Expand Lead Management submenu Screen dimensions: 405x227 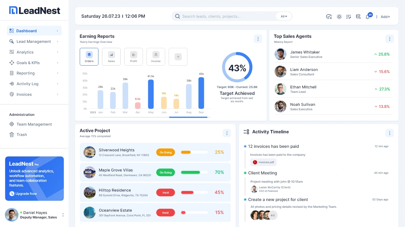pyautogui.click(x=57, y=41)
